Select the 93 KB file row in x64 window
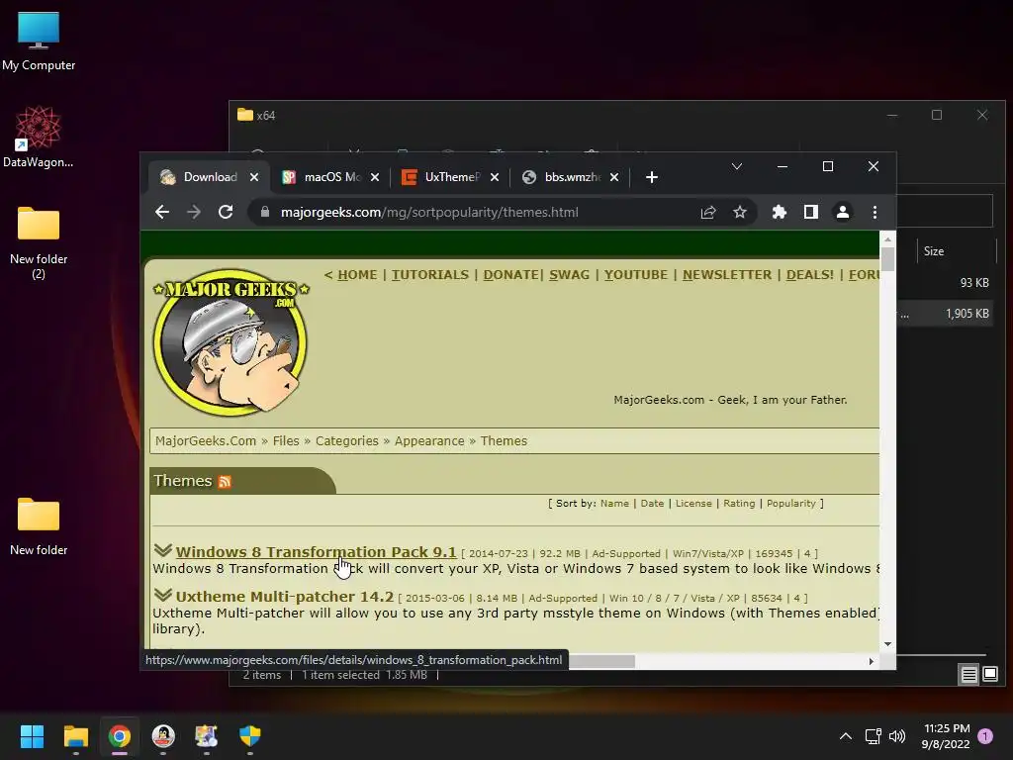The image size is (1013, 760). (x=945, y=282)
